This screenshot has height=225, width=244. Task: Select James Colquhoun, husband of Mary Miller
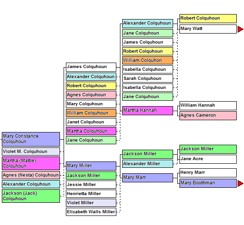pos(91,67)
